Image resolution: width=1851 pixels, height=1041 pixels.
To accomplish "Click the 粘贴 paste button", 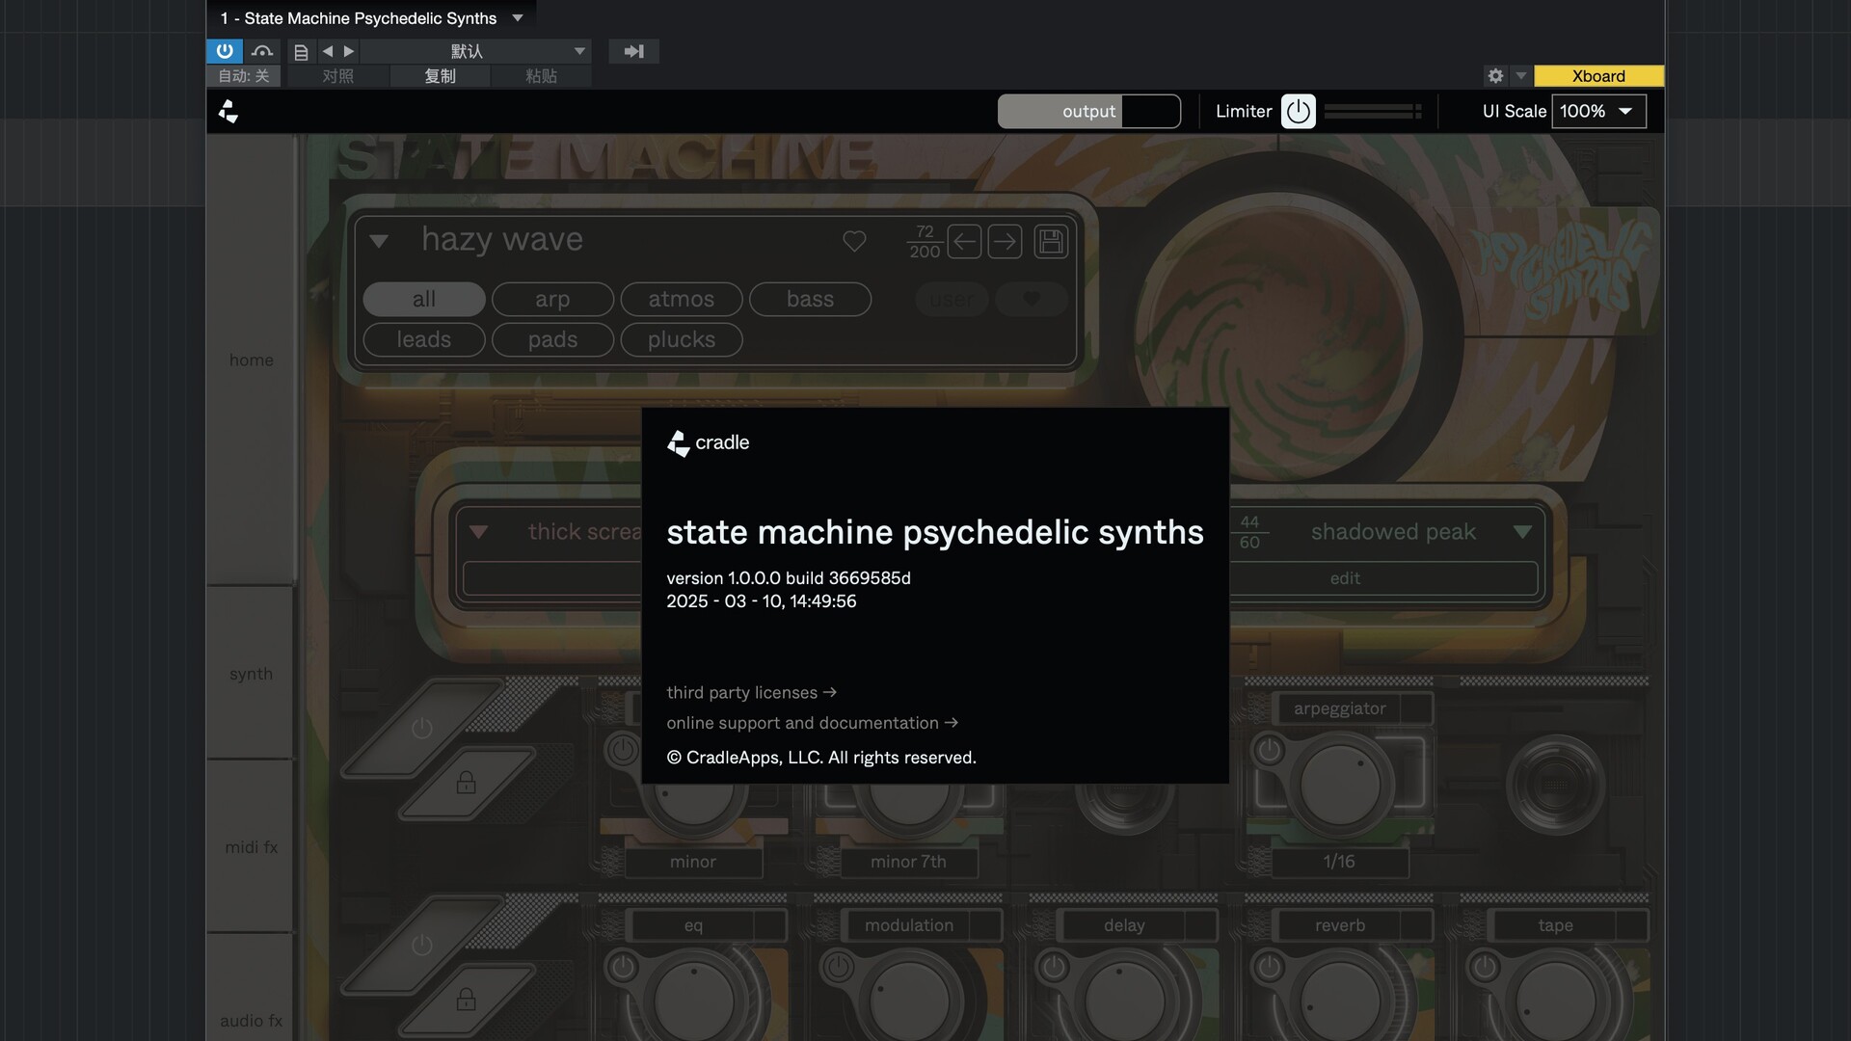I will click(x=541, y=76).
